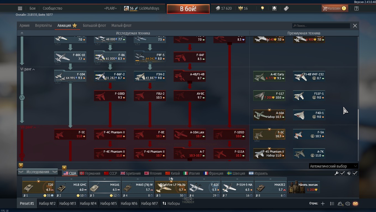The height and width of the screenshot is (212, 376).
Task: Open the Автоматический выбор dropdown
Action: [x=333, y=166]
